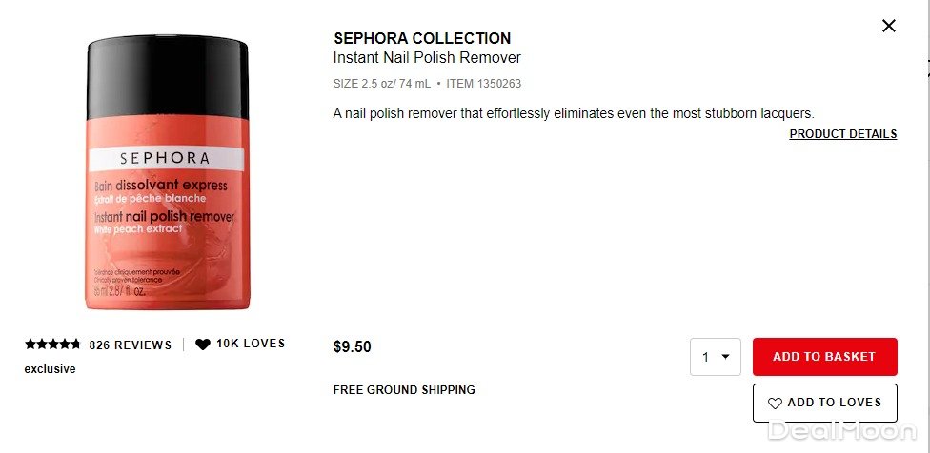930x453 pixels.
Task: Open the quantity dropdown arrow
Action: pyautogui.click(x=725, y=357)
